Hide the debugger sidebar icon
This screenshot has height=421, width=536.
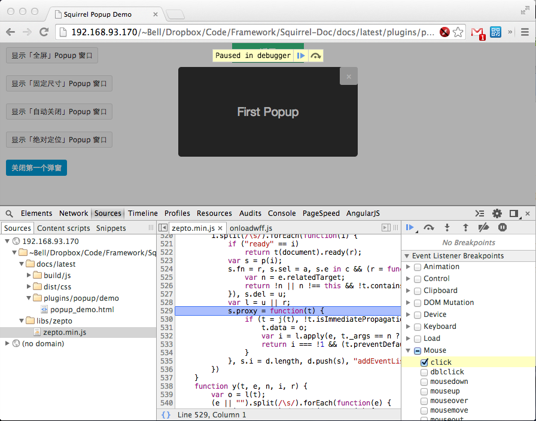point(386,228)
